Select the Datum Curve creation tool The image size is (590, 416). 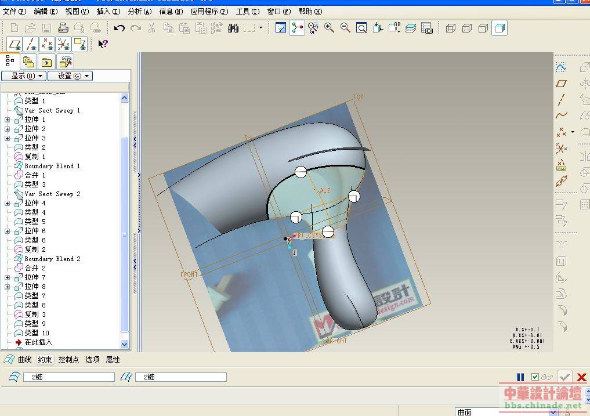click(561, 115)
